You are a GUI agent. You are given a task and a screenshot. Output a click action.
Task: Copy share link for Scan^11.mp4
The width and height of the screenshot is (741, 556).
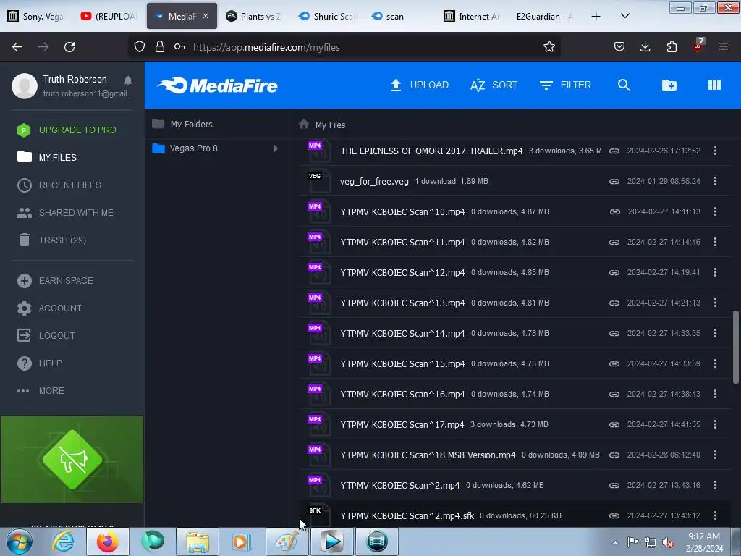[614, 242]
